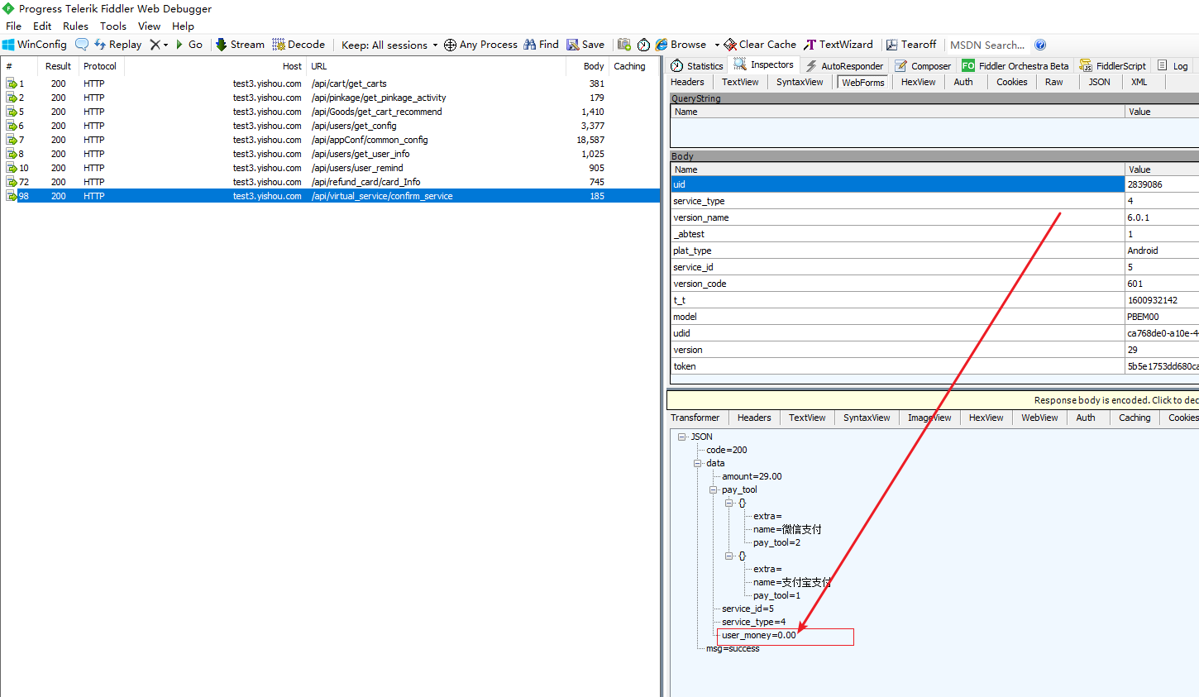This screenshot has width=1199, height=697.
Task: Click the Go resume button
Action: [x=189, y=45]
